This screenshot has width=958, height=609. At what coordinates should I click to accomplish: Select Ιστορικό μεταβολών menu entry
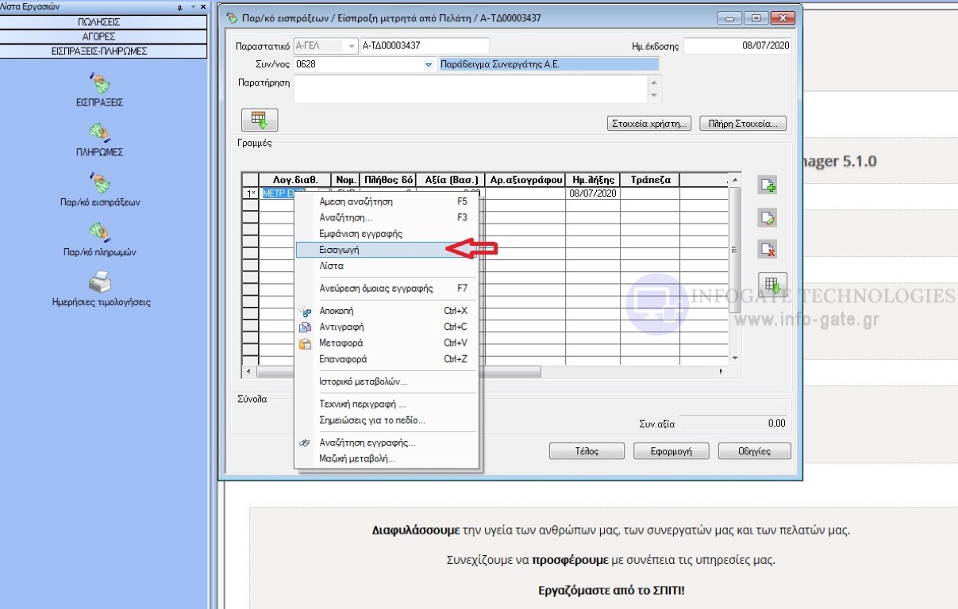click(x=363, y=381)
